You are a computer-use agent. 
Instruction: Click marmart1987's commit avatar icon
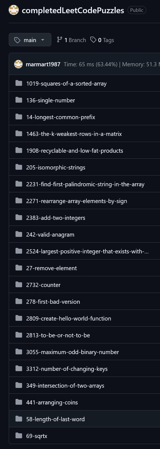18,64
